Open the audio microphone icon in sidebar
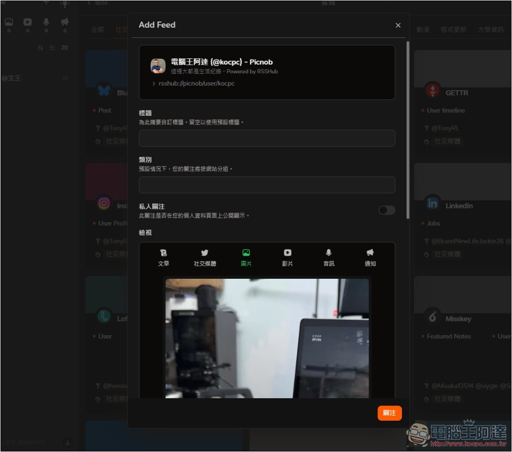Image resolution: width=512 pixels, height=452 pixels. pyautogui.click(x=46, y=22)
